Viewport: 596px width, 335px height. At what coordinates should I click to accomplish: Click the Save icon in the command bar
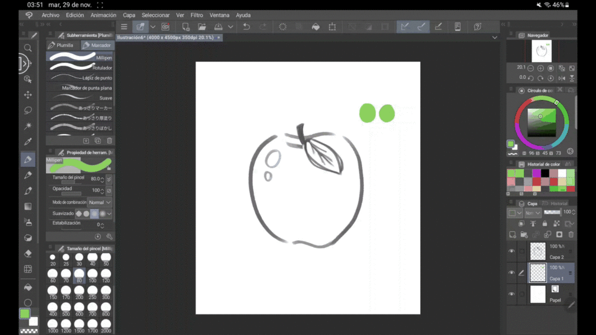click(x=218, y=27)
